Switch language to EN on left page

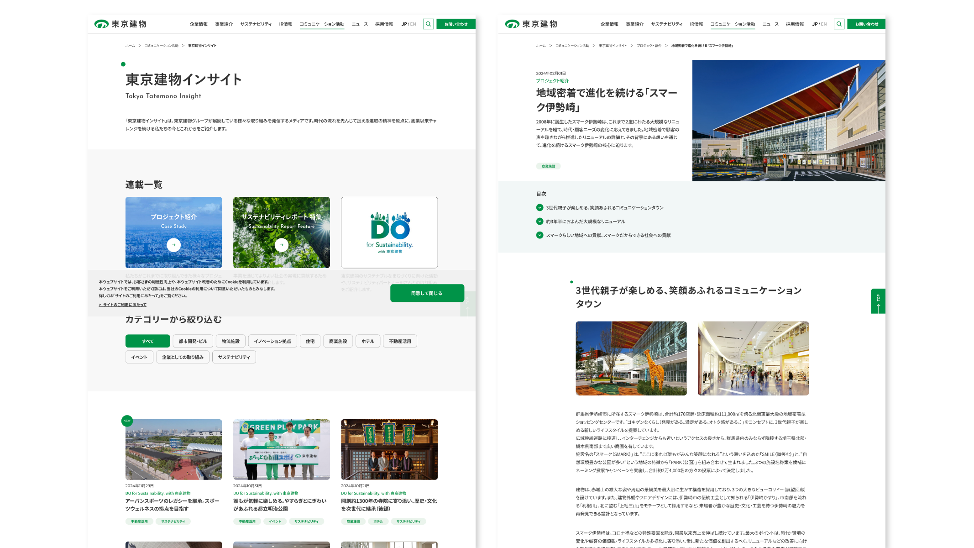[413, 24]
